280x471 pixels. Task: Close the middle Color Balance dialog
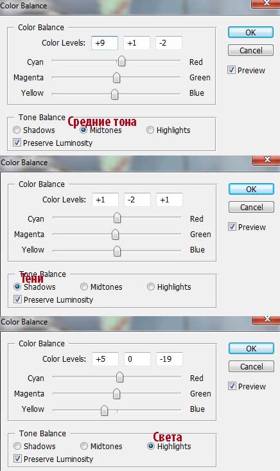click(x=267, y=160)
